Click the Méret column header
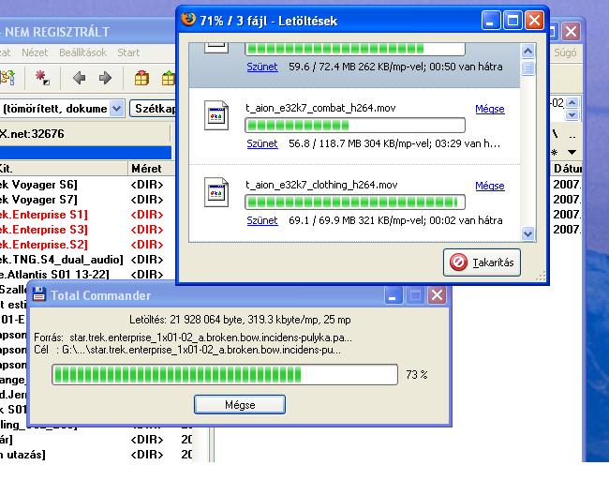609x480 pixels. 145,169
